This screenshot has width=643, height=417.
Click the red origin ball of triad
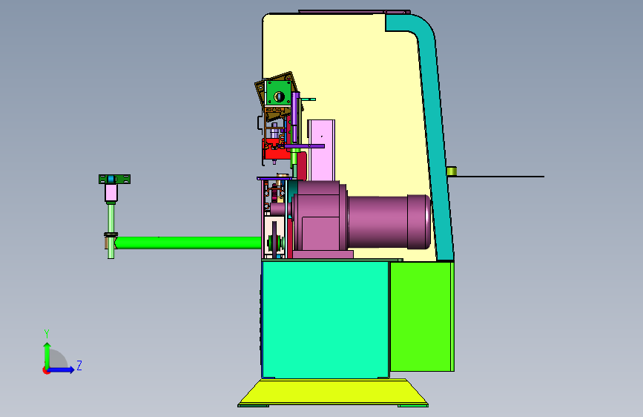click(46, 370)
